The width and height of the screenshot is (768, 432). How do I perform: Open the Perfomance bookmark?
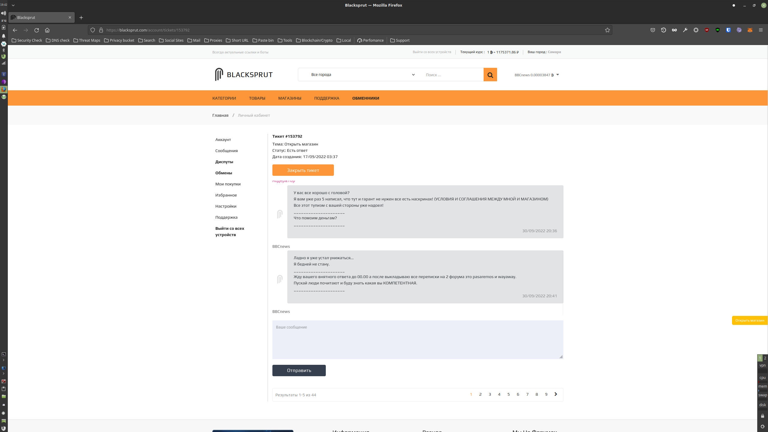coord(370,40)
